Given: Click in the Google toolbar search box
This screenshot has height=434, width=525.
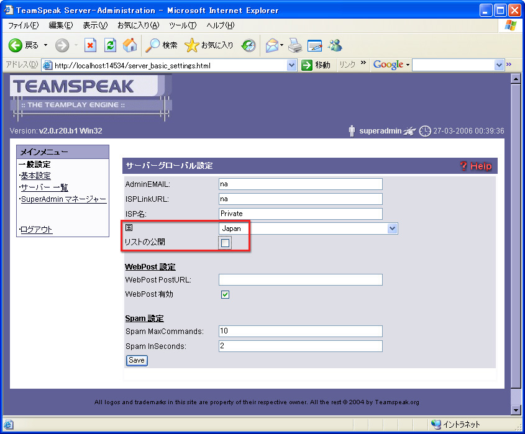Looking at the screenshot, I should pos(454,65).
